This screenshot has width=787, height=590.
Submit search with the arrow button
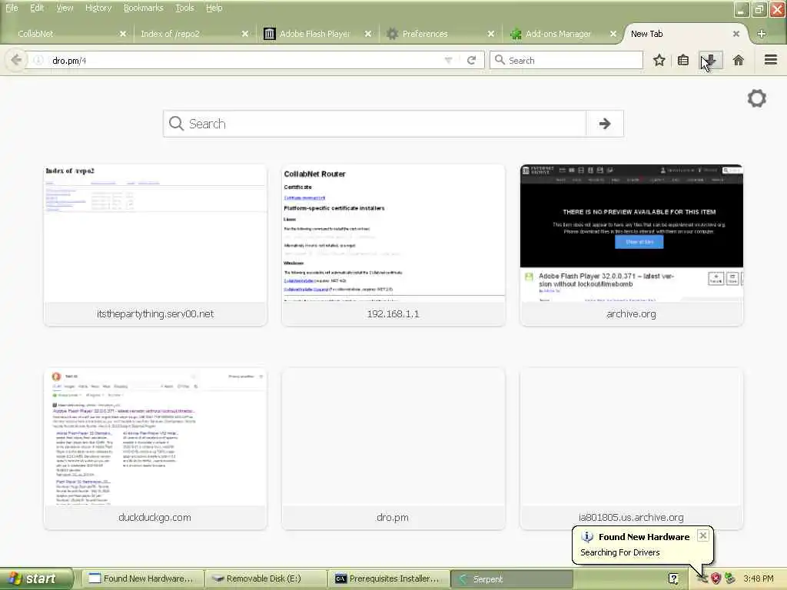605,124
